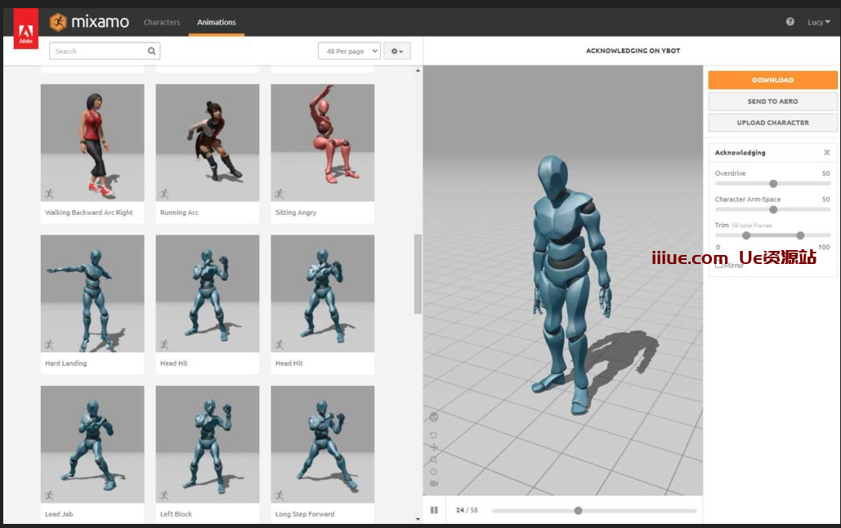Pause the animation playback
Viewport: 841px width, 528px height.
tap(434, 510)
